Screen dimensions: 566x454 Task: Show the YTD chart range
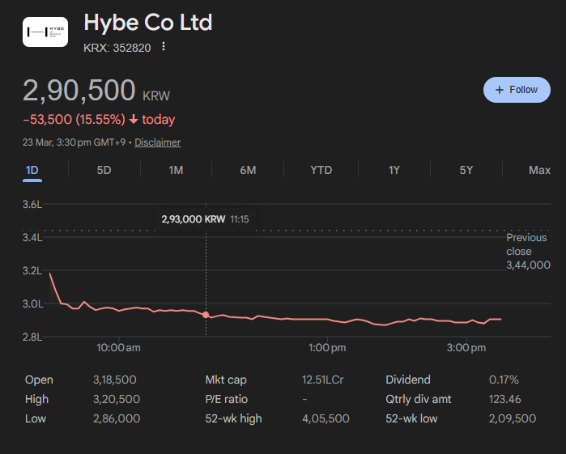[321, 170]
